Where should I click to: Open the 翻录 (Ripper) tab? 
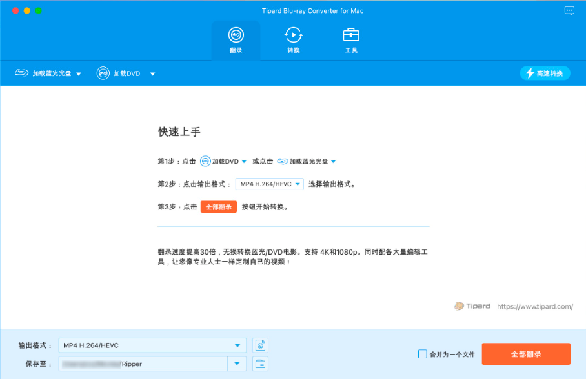point(236,41)
